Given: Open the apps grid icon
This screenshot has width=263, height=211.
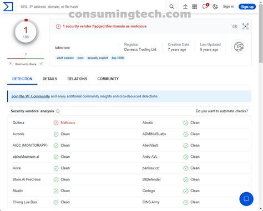Looking at the screenshot, I should [x=195, y=7].
